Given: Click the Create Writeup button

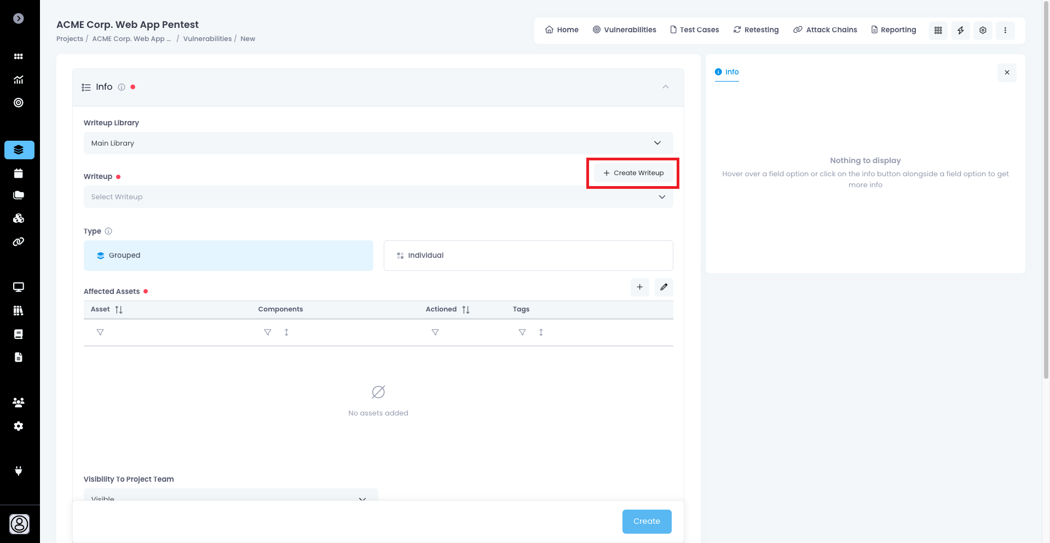Looking at the screenshot, I should tap(633, 173).
